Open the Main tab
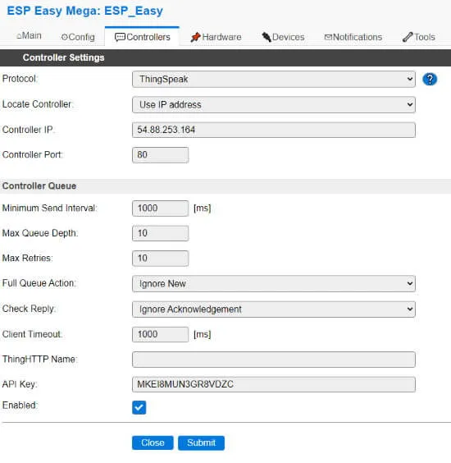This screenshot has width=451, height=463. coord(29,36)
